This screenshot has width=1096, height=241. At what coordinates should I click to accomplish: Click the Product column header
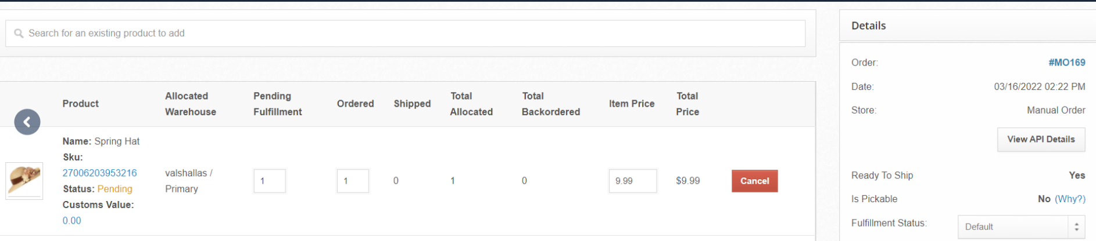click(81, 104)
